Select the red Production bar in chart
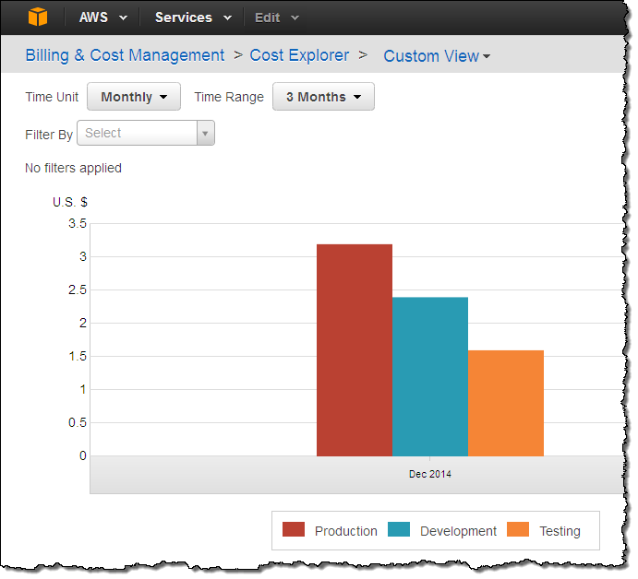 pyautogui.click(x=355, y=350)
